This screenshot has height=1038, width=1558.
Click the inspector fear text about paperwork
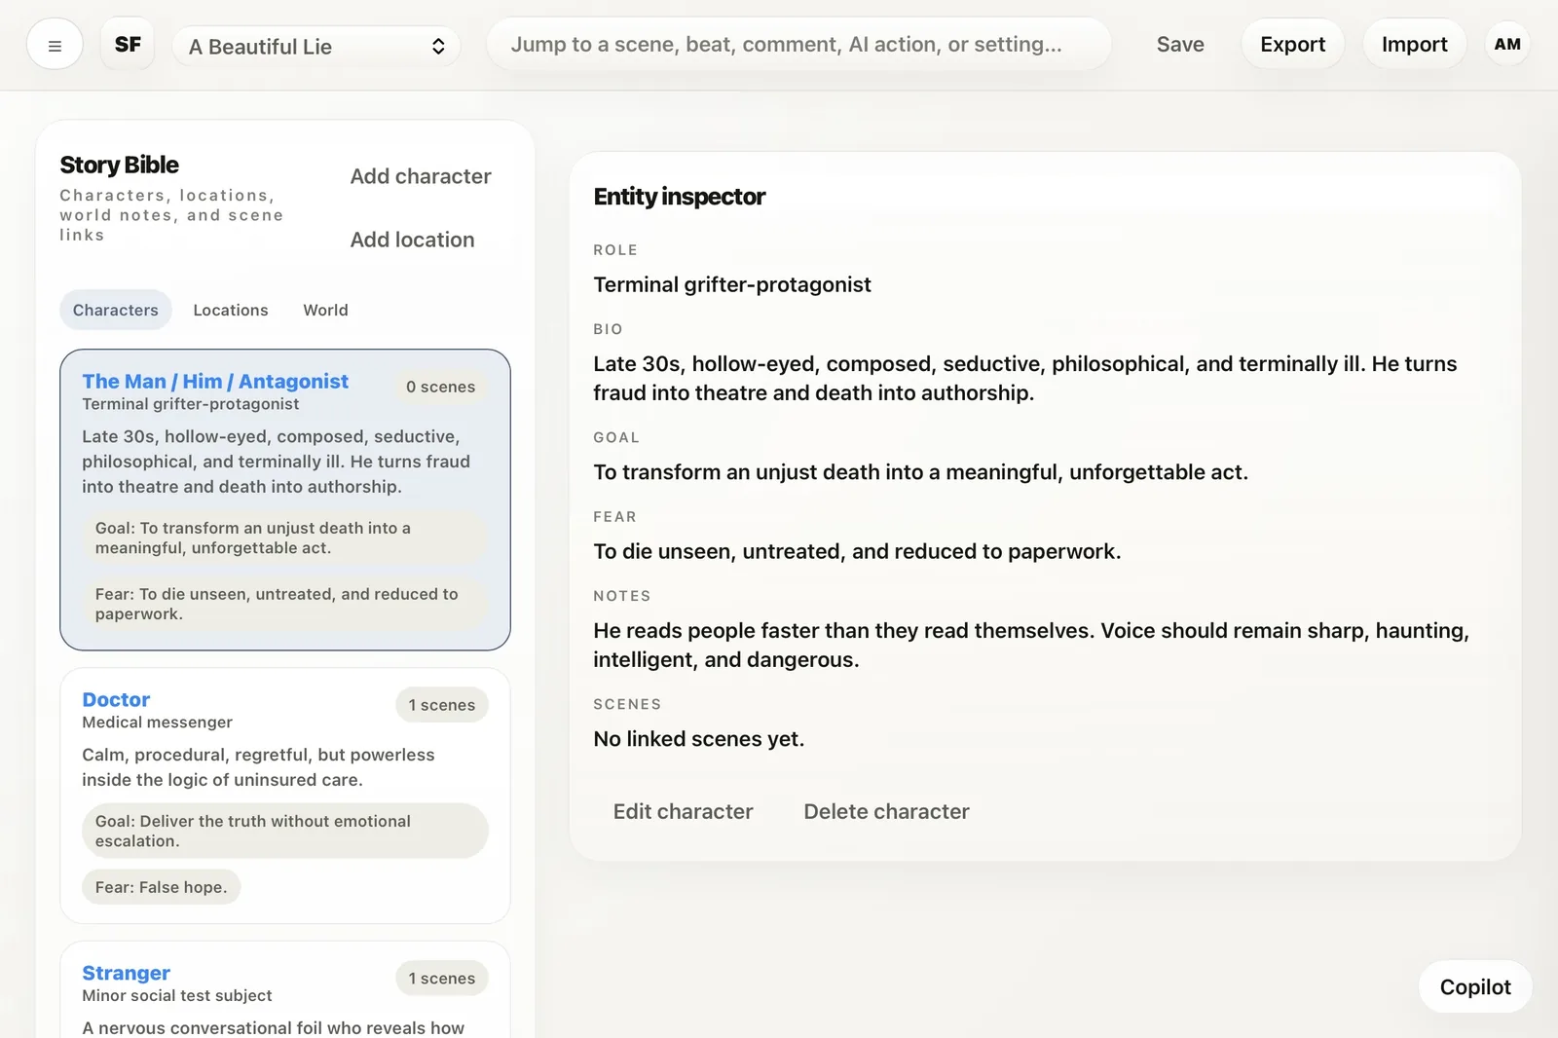pyautogui.click(x=857, y=552)
